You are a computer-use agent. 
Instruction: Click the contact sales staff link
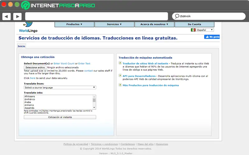tap(88, 71)
